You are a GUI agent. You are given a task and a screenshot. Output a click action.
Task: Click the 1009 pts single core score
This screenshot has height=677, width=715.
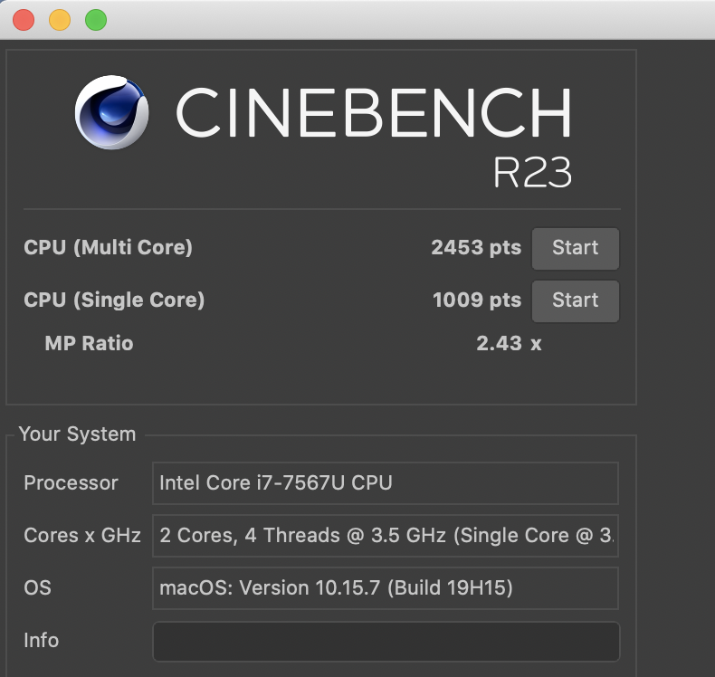click(x=477, y=300)
